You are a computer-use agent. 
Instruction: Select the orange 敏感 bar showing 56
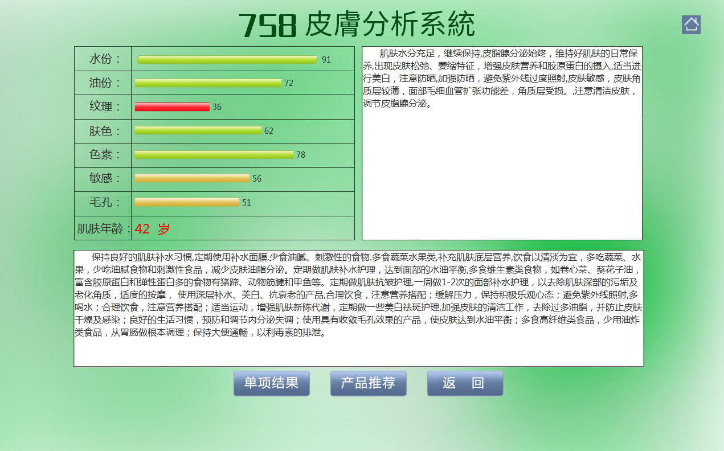(192, 179)
